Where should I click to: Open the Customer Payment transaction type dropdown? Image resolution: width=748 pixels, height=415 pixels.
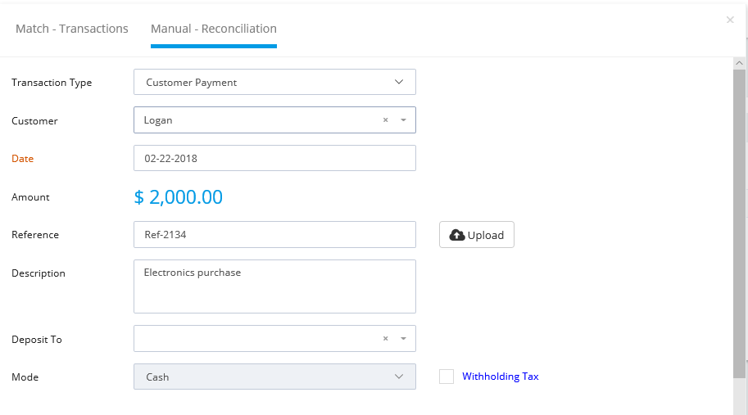click(x=274, y=82)
